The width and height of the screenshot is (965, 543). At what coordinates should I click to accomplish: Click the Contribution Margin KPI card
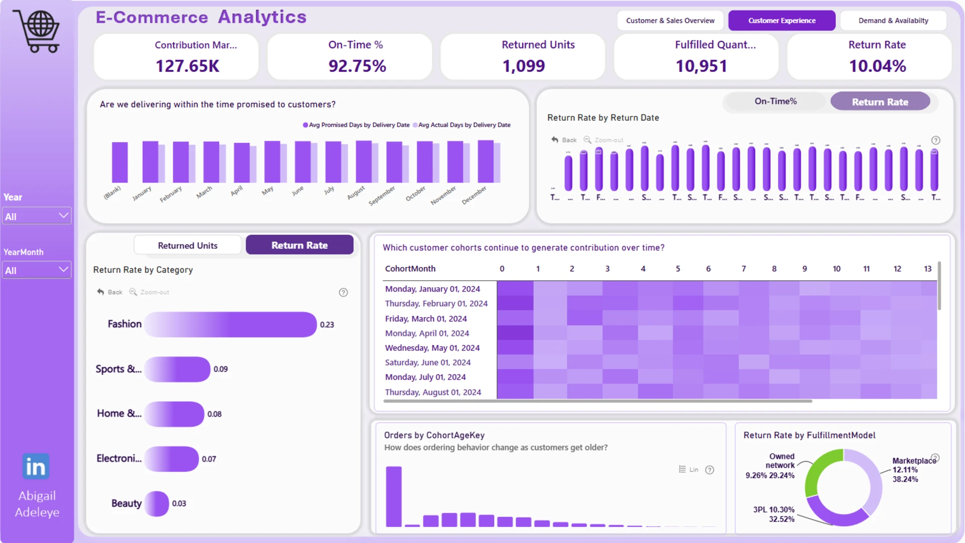pos(176,56)
